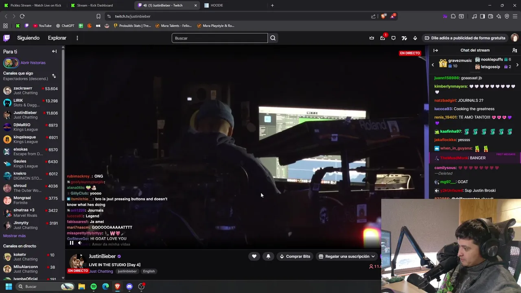Open Spotify from the taskbar
This screenshot has height=293, width=521.
(94, 286)
